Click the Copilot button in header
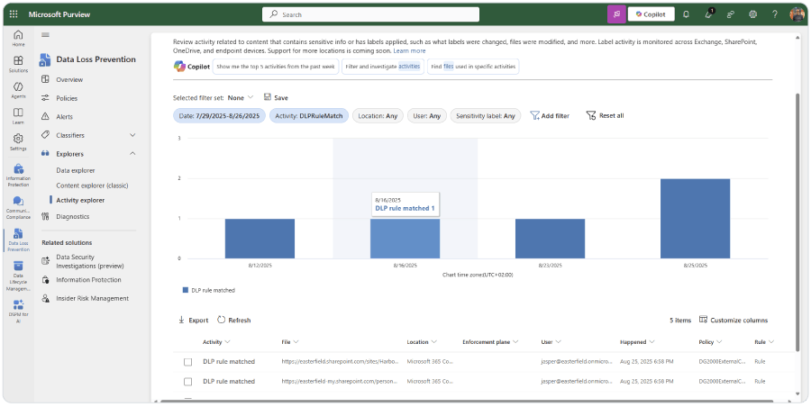Image resolution: width=811 pixels, height=407 pixels. 652,14
